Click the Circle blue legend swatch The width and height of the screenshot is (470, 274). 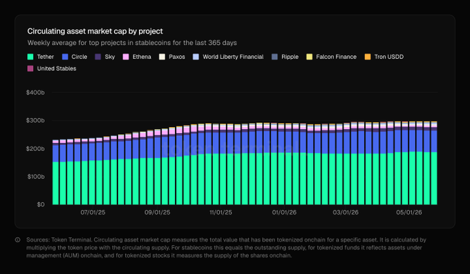click(65, 57)
